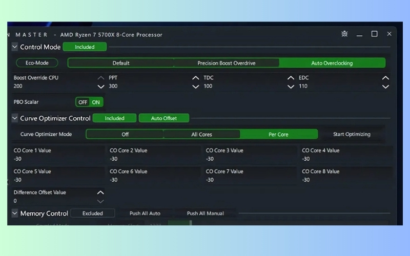Collapse the Curve Optimizer Control section

pyautogui.click(x=14, y=118)
